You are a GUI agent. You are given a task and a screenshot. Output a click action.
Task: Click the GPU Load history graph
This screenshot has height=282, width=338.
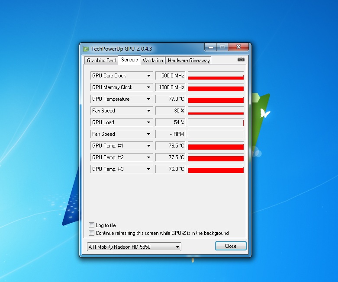coord(216,122)
